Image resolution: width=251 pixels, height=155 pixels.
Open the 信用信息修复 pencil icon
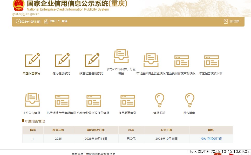[62, 60]
